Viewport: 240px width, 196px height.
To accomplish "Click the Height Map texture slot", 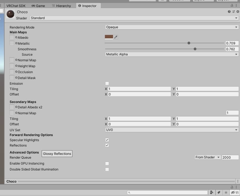I will click(12, 66).
